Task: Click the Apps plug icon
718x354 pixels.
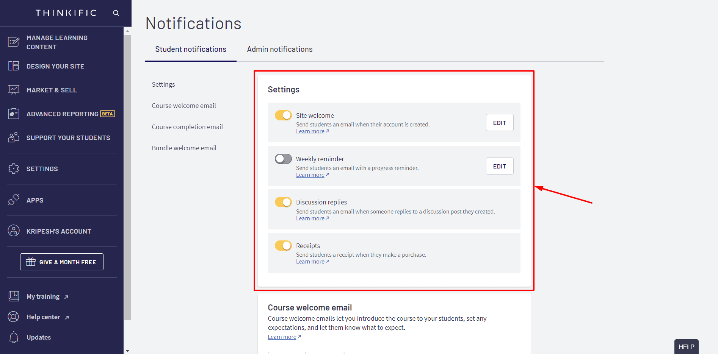Action: [14, 200]
